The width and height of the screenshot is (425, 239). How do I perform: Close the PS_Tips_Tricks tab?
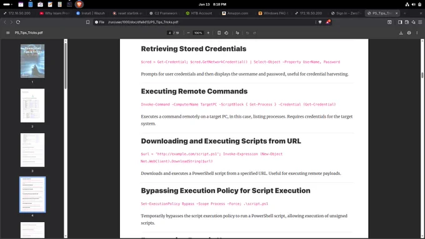click(x=396, y=13)
